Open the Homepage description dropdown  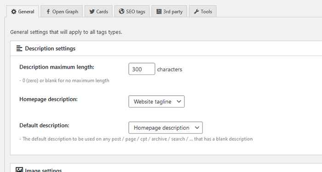(156, 101)
